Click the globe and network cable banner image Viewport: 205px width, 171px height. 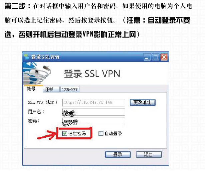point(37,73)
